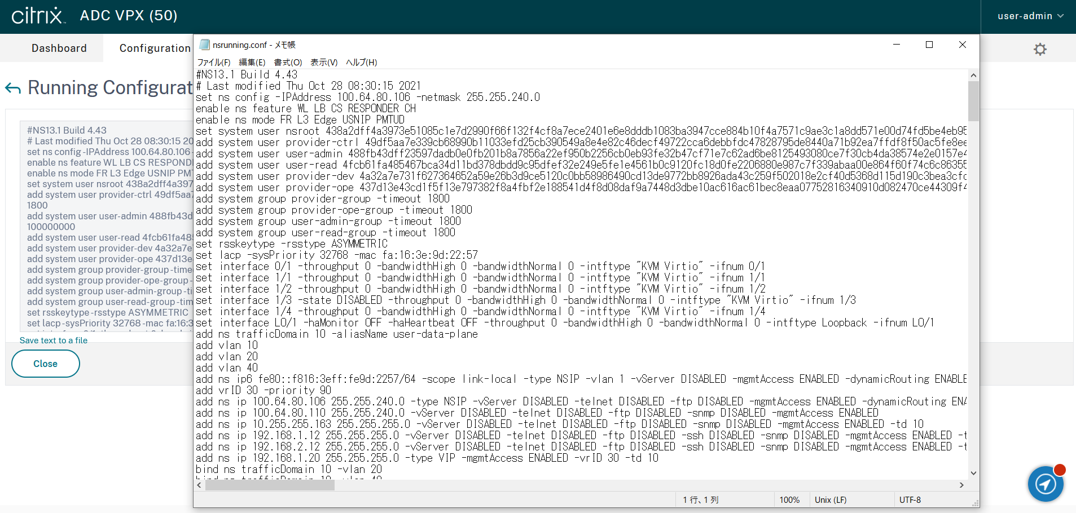Click the 'add vrID 30 -priority 90' line

click(263, 390)
